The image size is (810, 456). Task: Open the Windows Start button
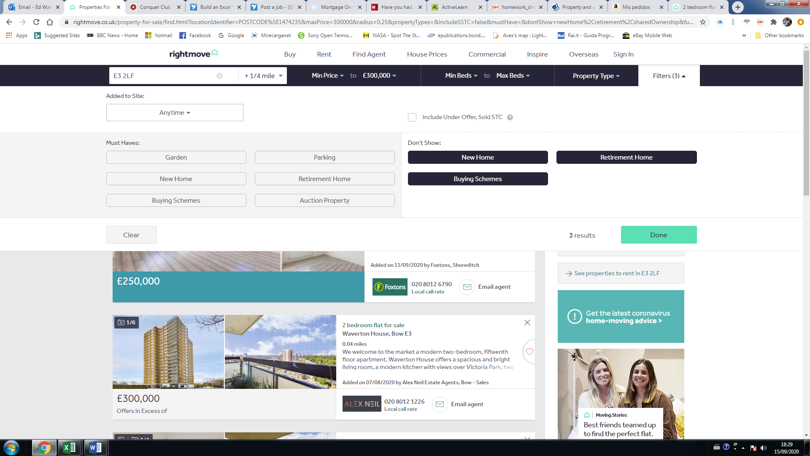[x=11, y=448]
